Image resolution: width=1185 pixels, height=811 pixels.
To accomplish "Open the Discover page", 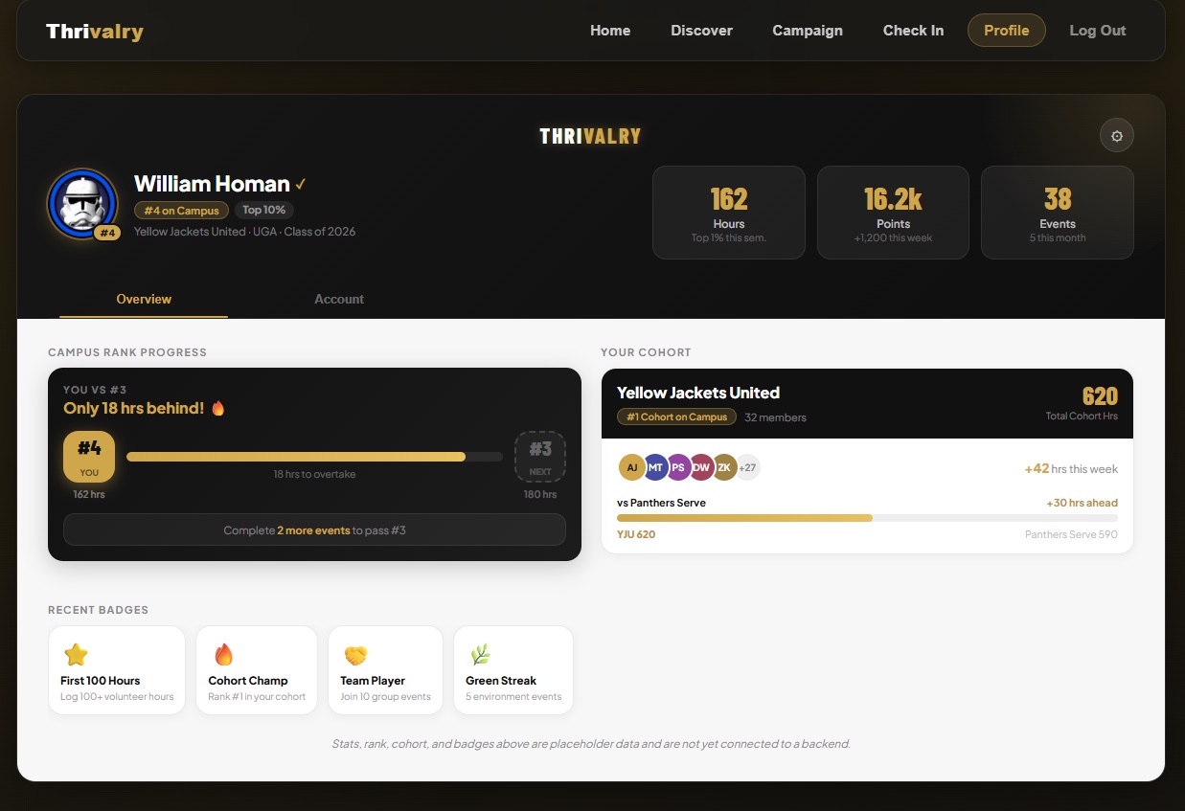I will click(x=701, y=31).
